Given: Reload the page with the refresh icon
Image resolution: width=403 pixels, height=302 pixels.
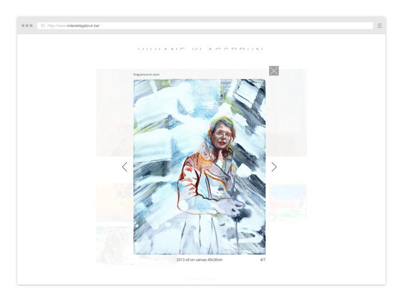Looking at the screenshot, I should 43,26.
